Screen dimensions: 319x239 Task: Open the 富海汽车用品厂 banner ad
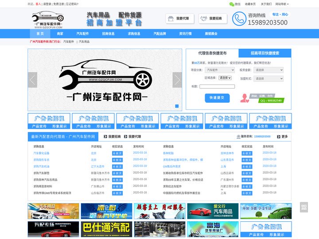tap(213, 229)
